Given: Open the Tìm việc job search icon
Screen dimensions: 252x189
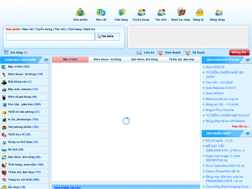Looking at the screenshot, I should click(x=162, y=12).
